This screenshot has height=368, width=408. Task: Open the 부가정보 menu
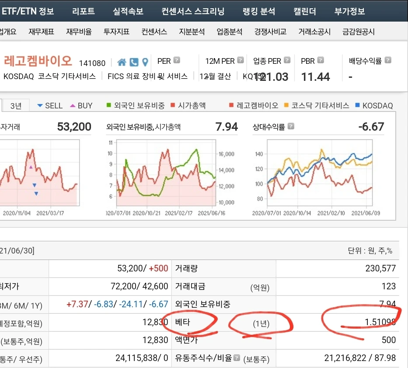[x=350, y=11]
